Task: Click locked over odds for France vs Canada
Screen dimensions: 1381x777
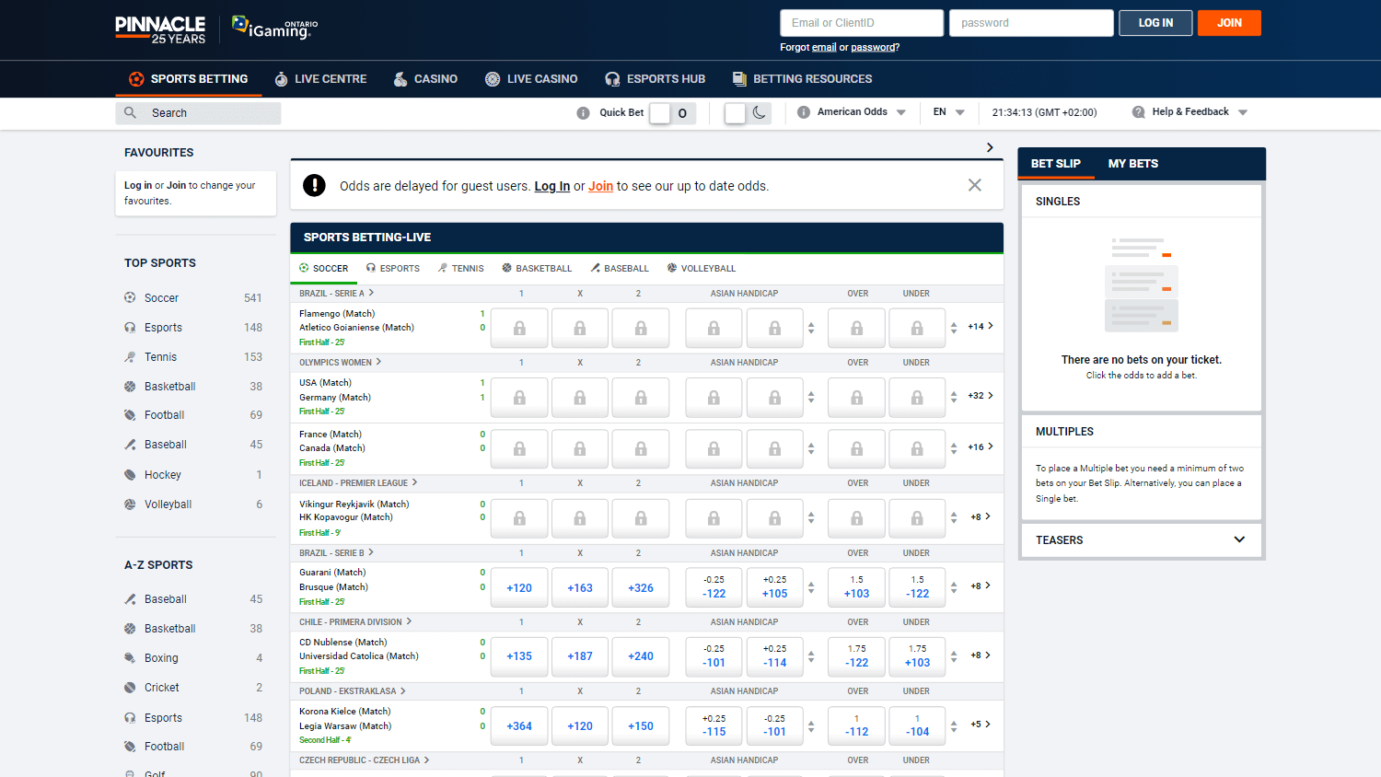Action: click(856, 448)
